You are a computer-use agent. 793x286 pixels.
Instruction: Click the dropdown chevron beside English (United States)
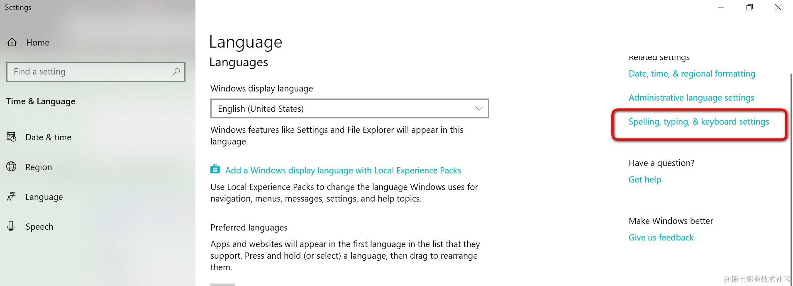[479, 108]
